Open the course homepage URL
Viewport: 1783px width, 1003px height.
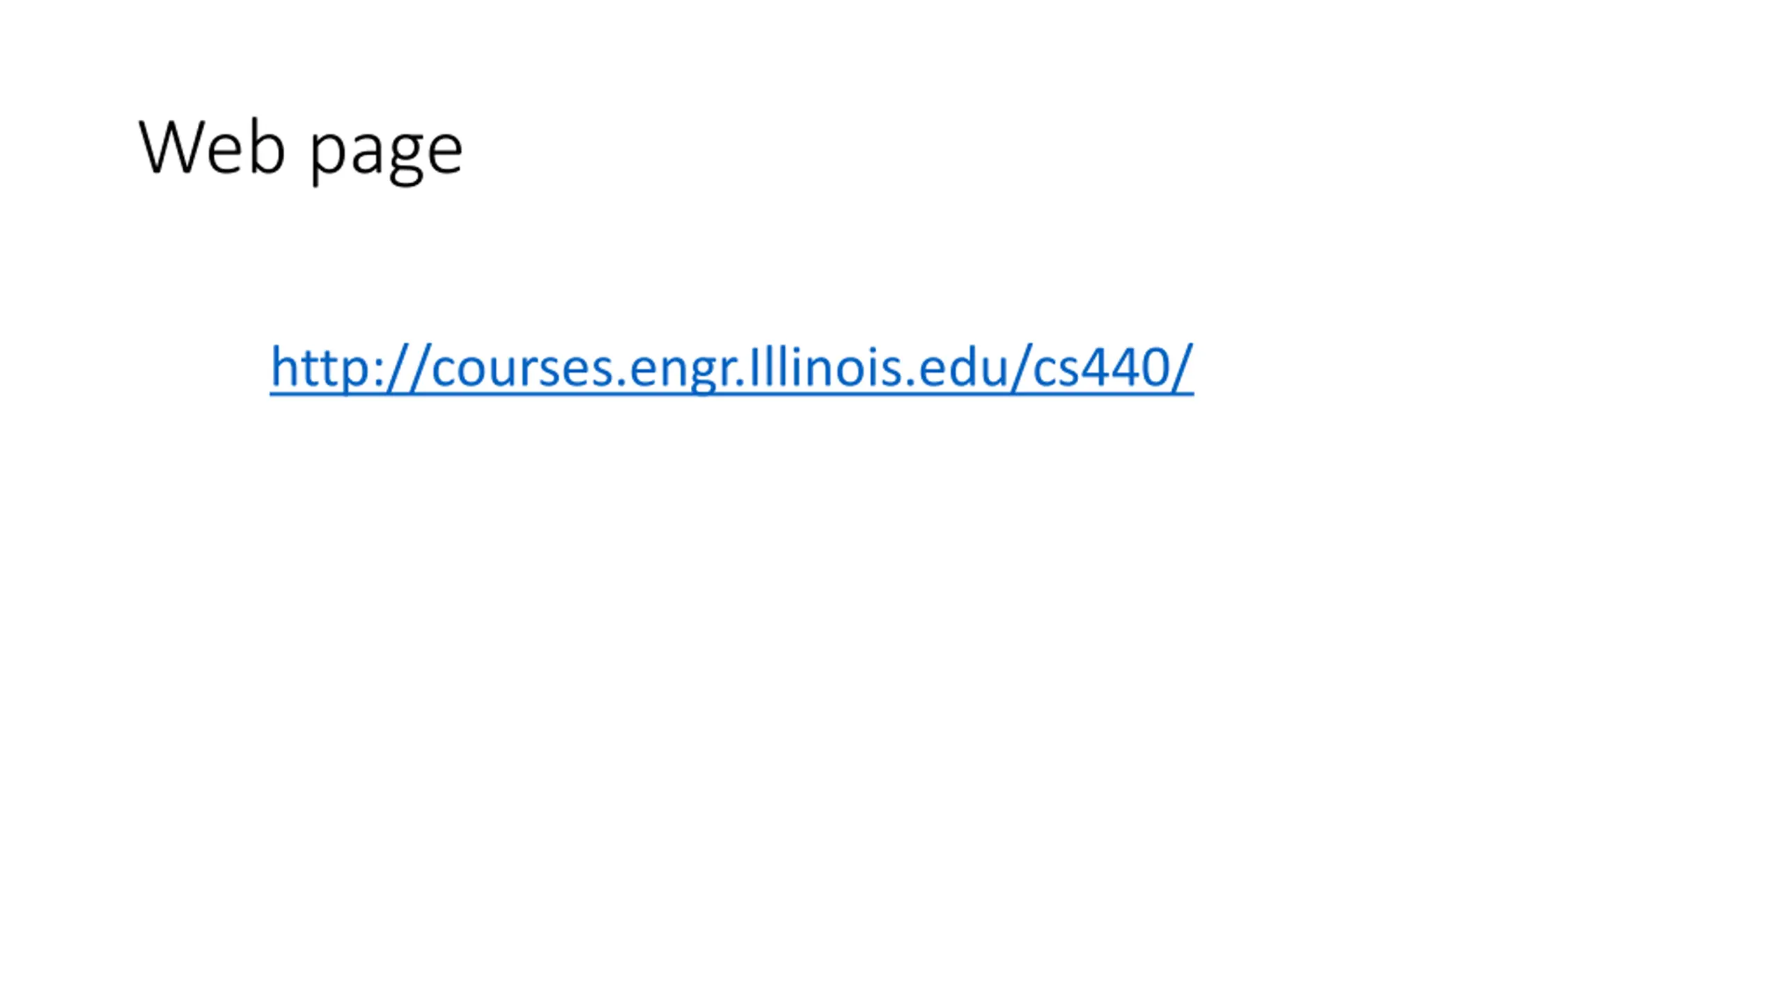tap(731, 368)
